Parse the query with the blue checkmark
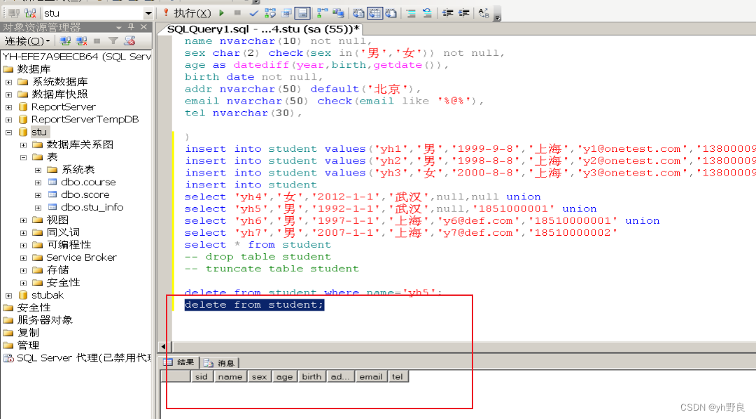This screenshot has width=756, height=419. (253, 13)
